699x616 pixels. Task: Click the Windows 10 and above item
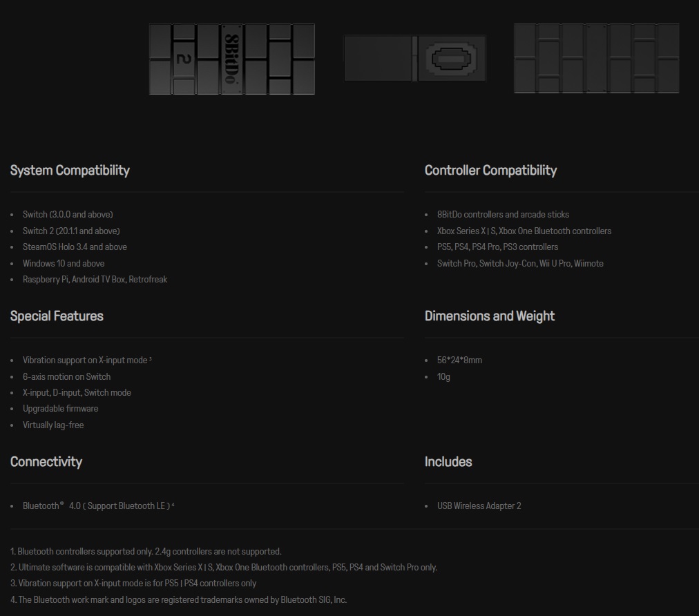[x=64, y=263]
